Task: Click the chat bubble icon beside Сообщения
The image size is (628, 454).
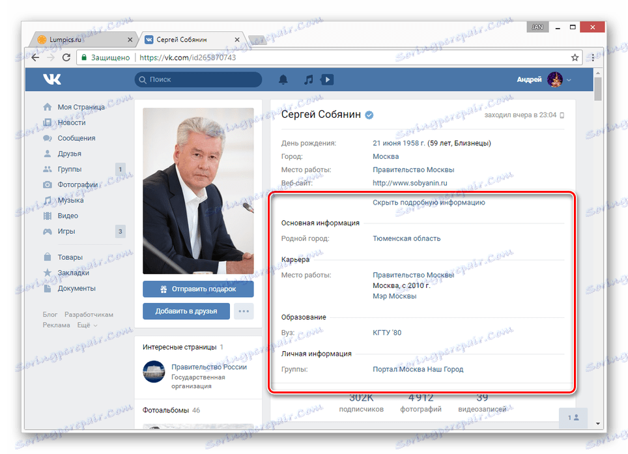Action: coord(48,138)
